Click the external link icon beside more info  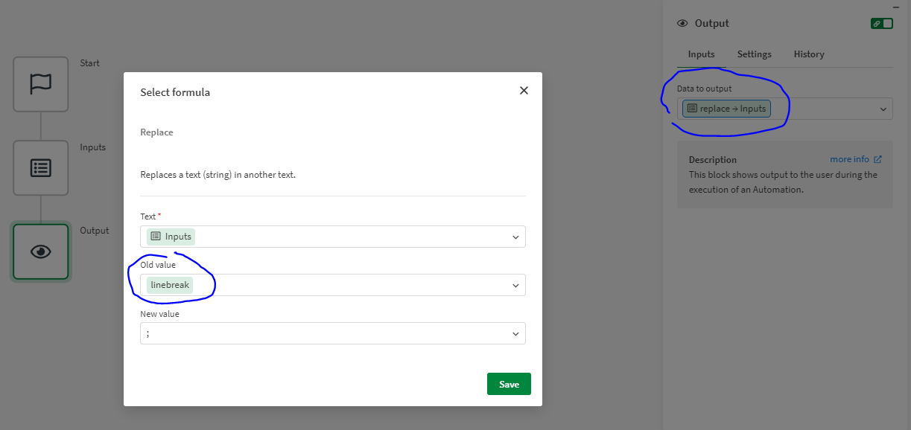coord(877,159)
